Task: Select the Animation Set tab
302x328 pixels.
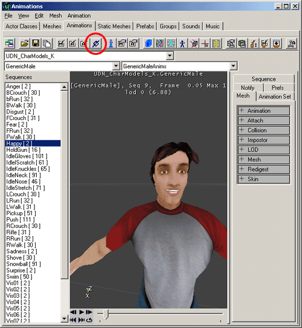Action: (275, 96)
